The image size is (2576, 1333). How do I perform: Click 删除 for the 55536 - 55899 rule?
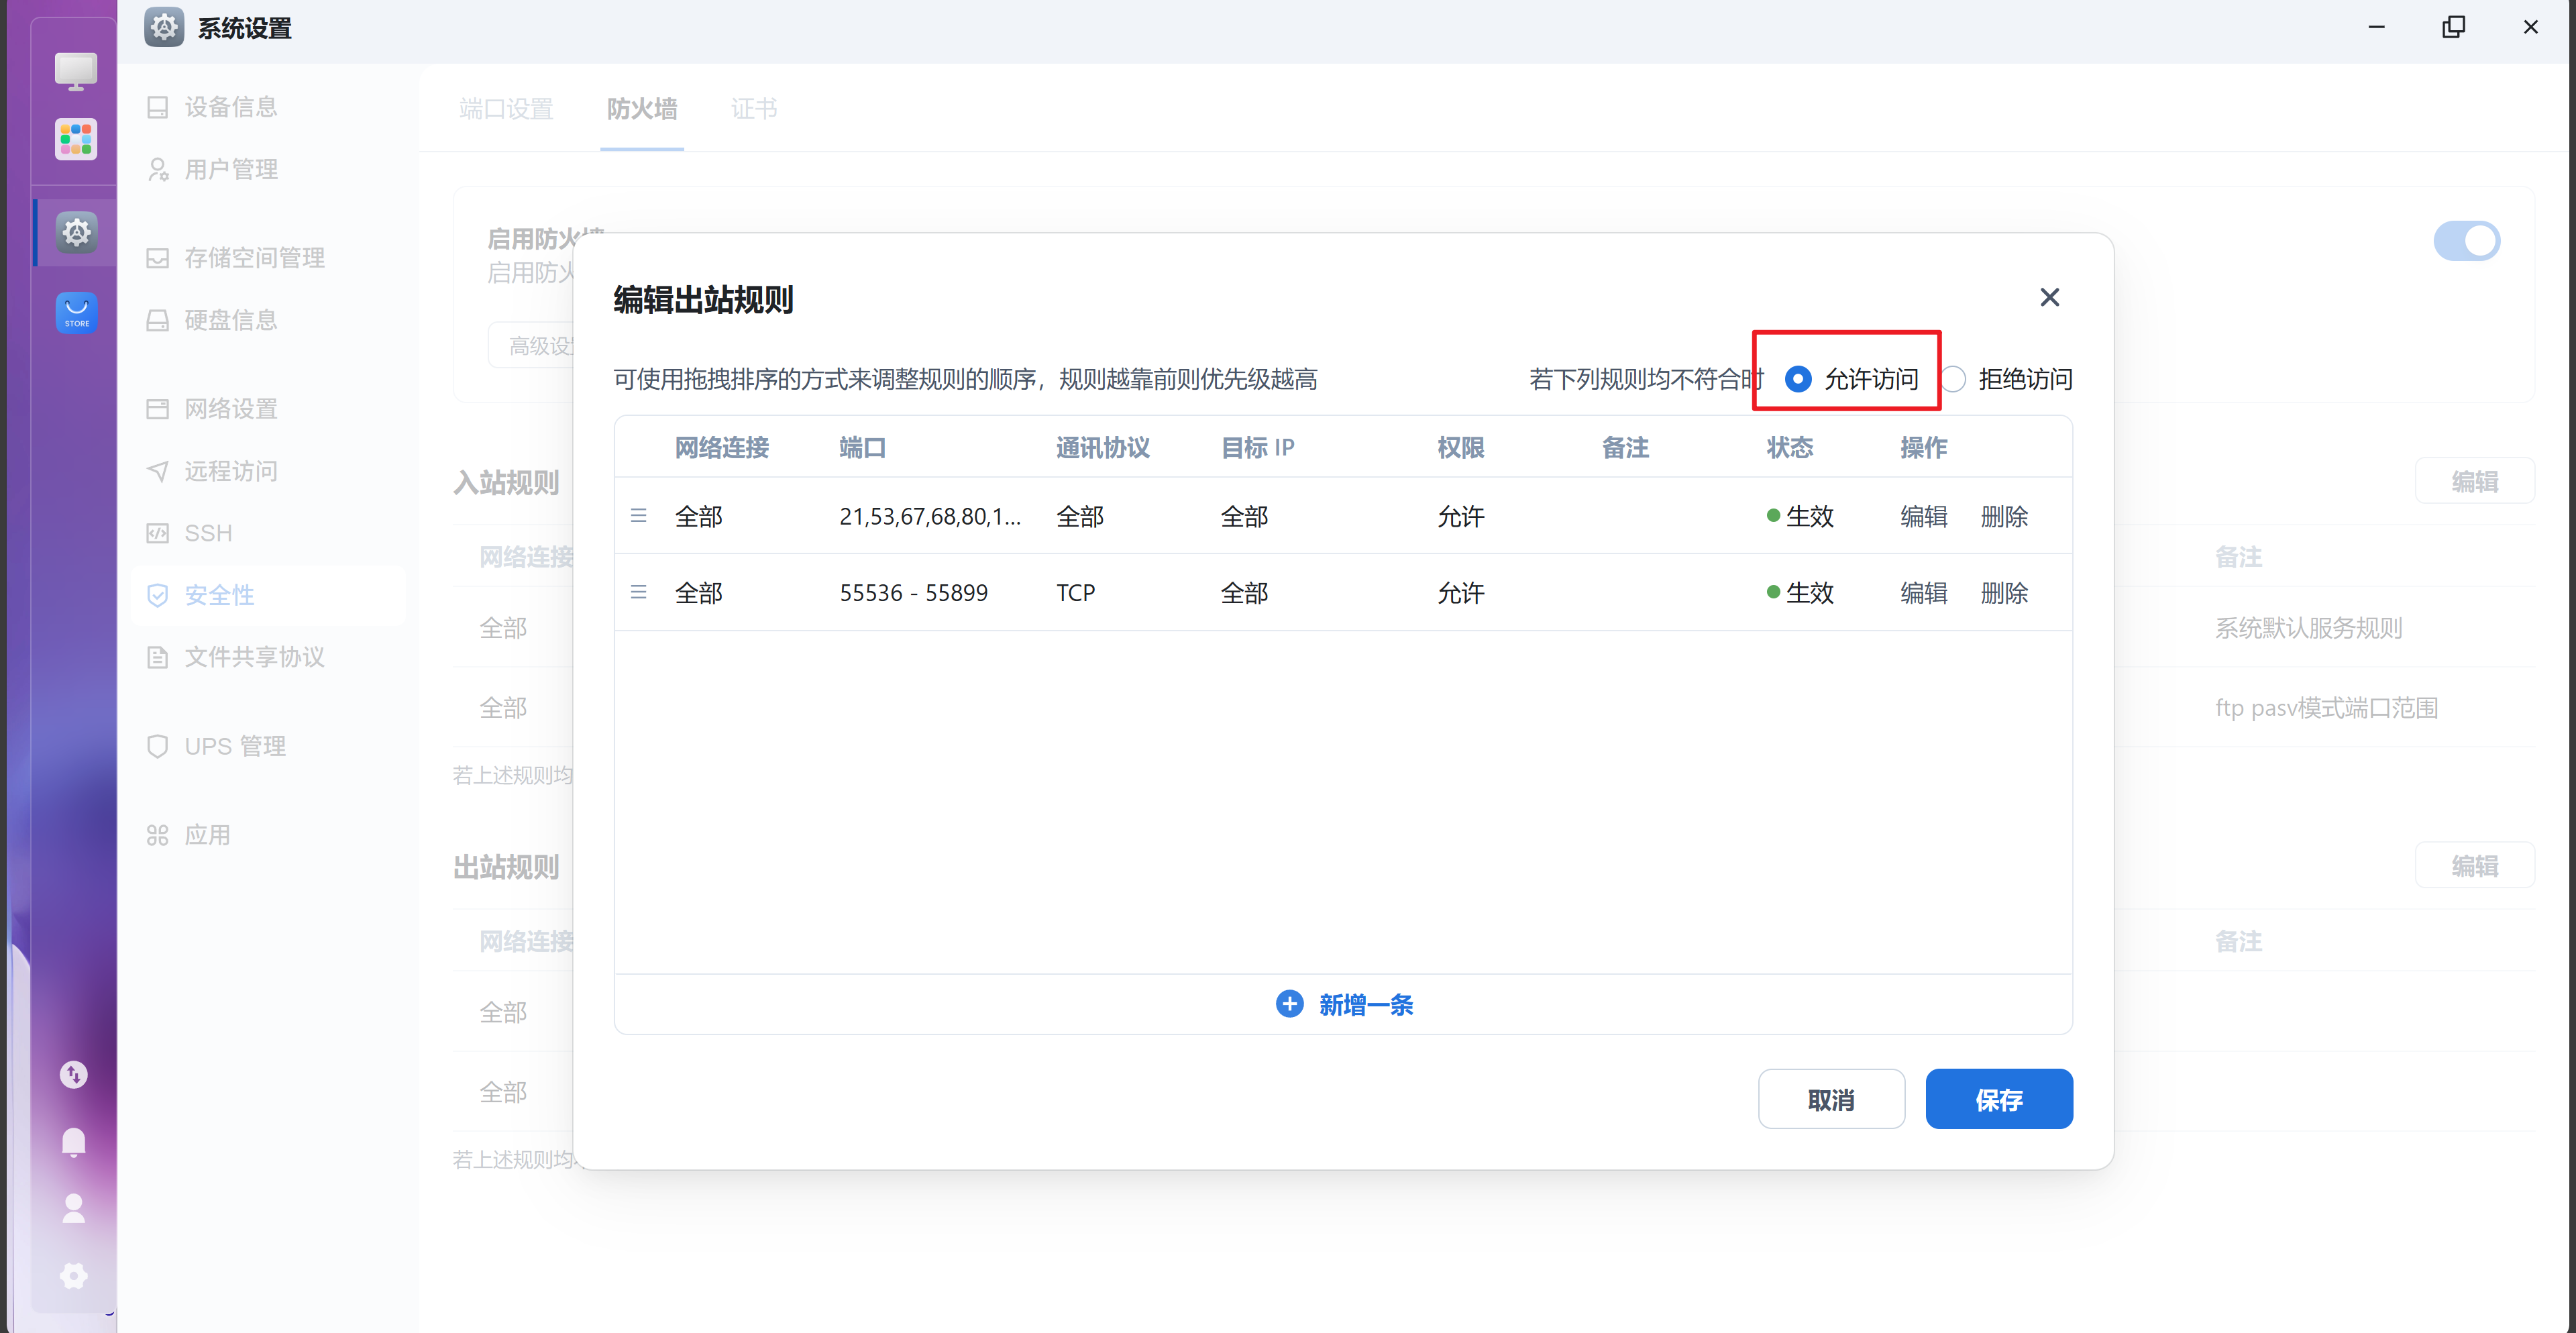tap(2004, 593)
